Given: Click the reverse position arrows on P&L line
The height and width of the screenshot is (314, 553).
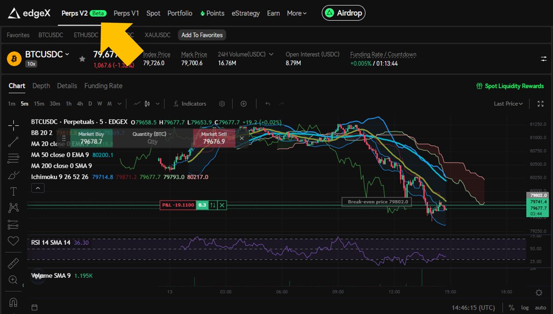Looking at the screenshot, I should (213, 205).
